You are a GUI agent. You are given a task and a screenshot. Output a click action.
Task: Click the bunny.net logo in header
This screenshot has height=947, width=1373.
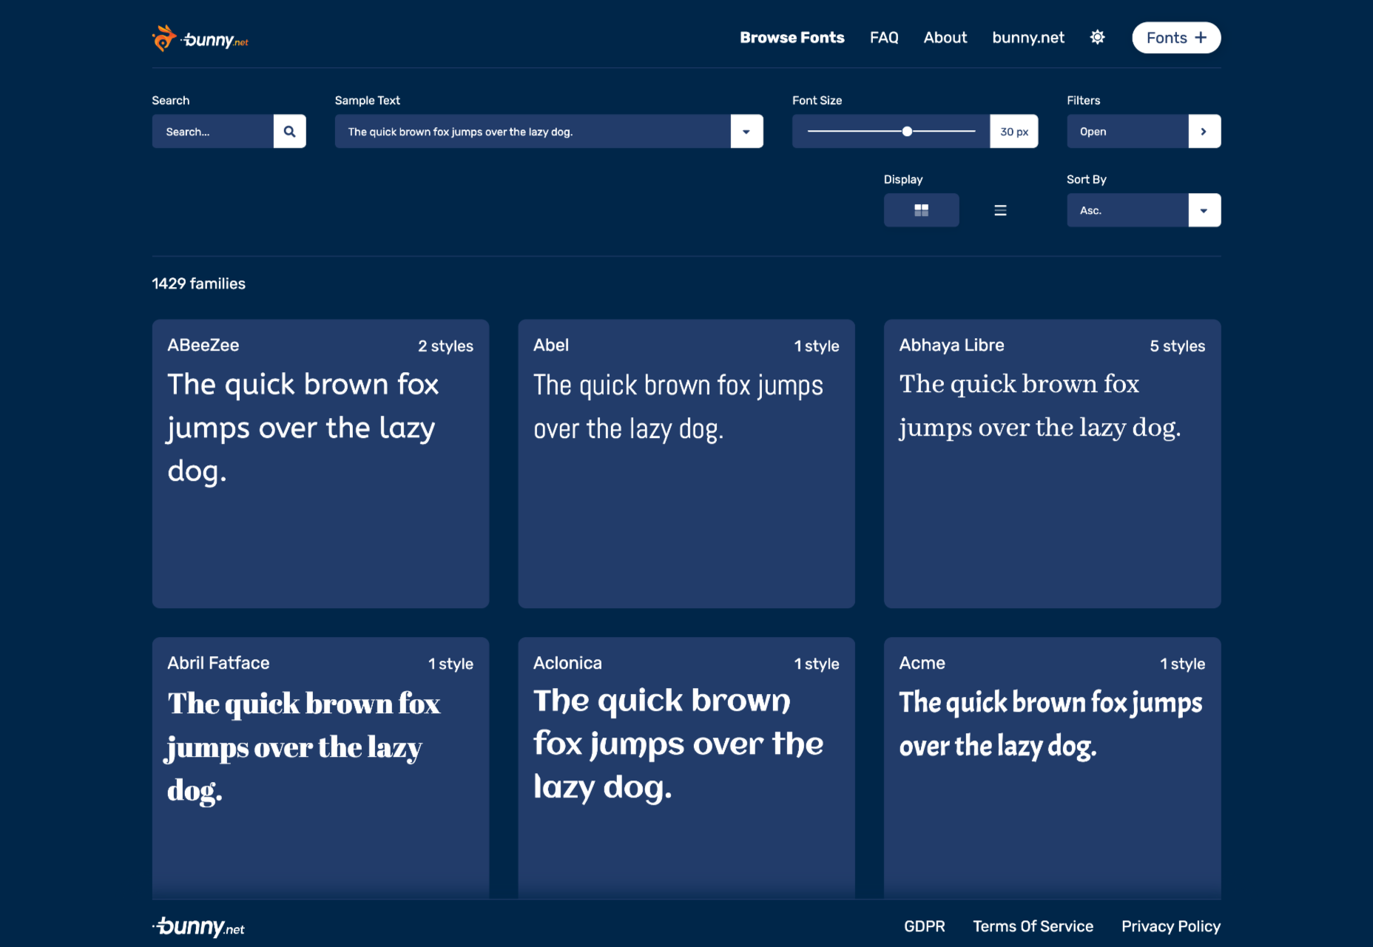pyautogui.click(x=200, y=38)
